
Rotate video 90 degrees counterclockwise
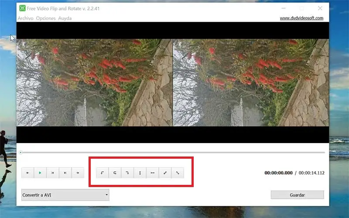click(103, 173)
